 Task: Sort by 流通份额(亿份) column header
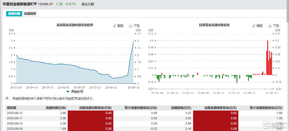point(56,108)
